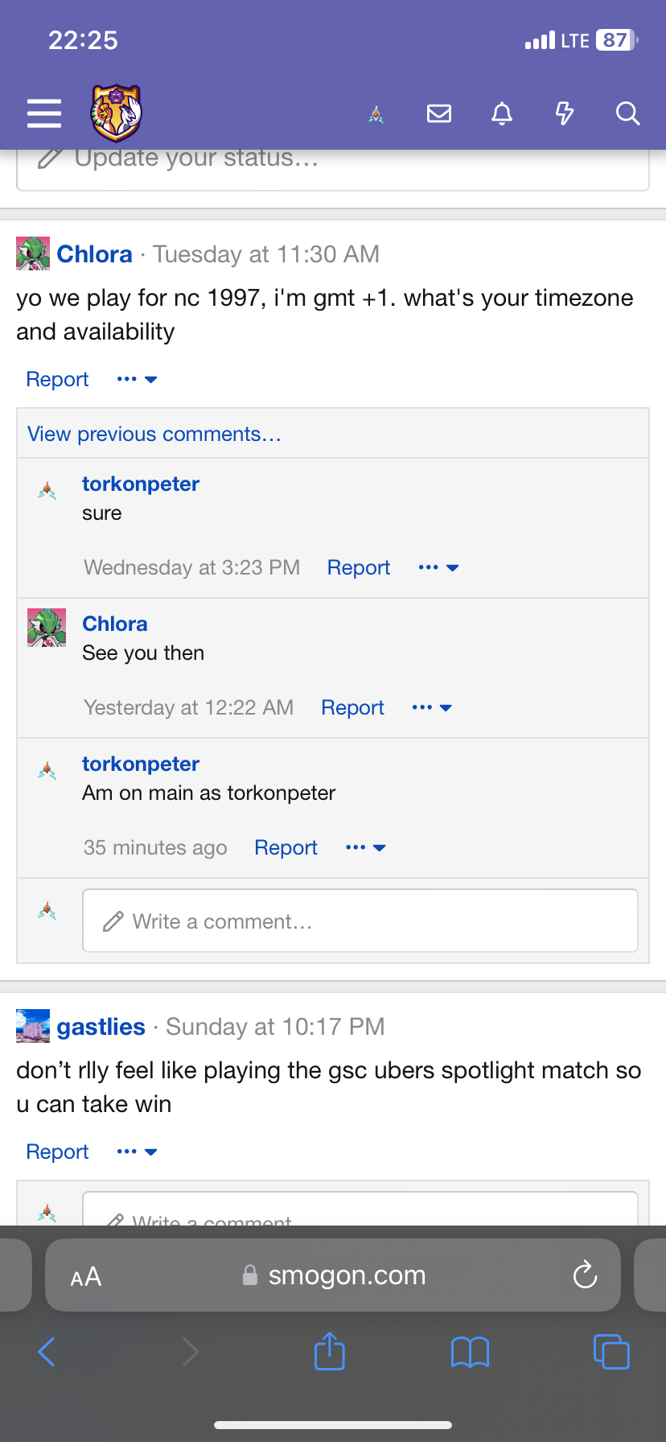Open gastlies' profile link

(x=101, y=1027)
